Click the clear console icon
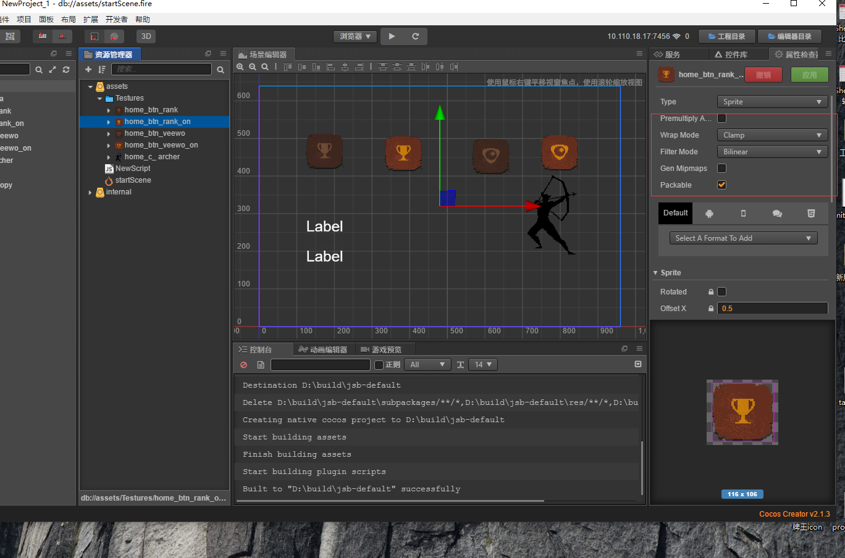Image resolution: width=845 pixels, height=558 pixels. 244,365
